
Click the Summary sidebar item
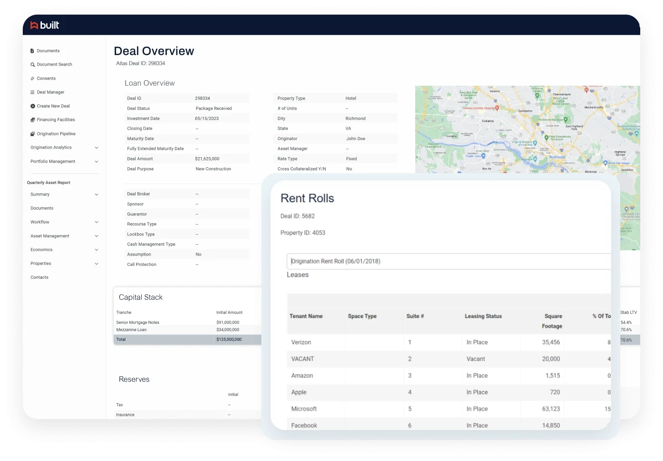pyautogui.click(x=40, y=195)
